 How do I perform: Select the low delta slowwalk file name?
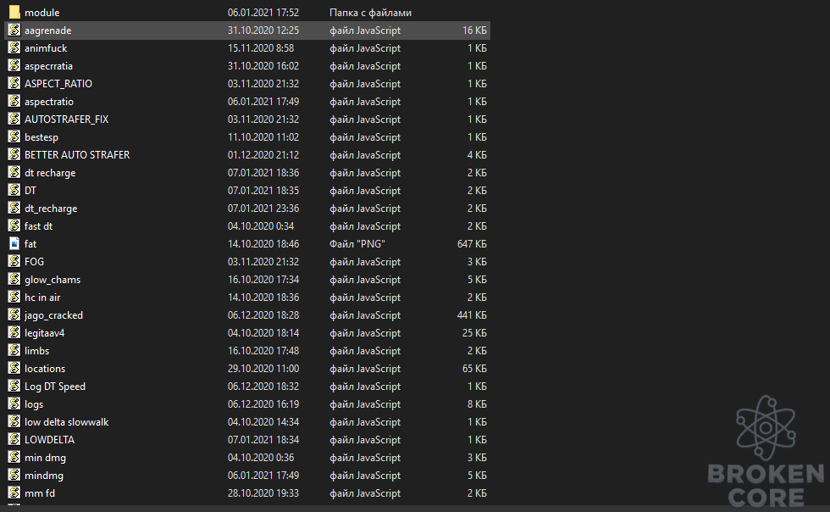click(66, 422)
